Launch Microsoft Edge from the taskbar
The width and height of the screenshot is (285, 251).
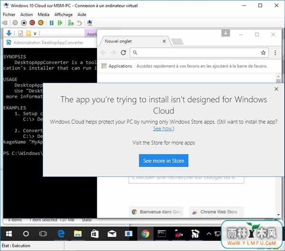(x=61, y=233)
